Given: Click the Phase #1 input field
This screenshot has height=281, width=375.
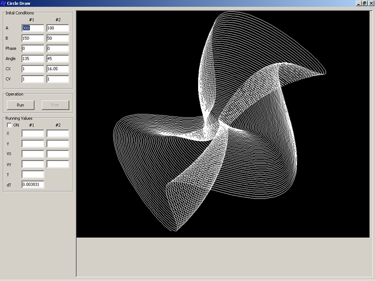Looking at the screenshot, I should point(33,49).
